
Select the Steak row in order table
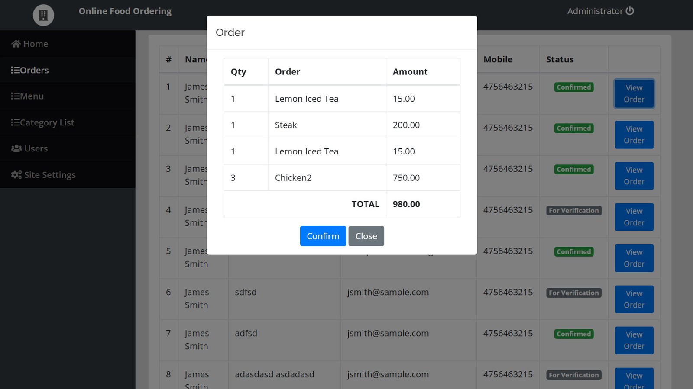tap(286, 125)
